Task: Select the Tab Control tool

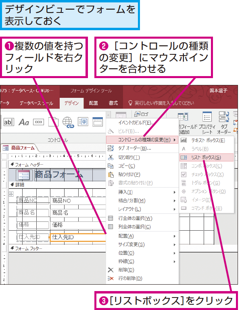Action: point(53,122)
